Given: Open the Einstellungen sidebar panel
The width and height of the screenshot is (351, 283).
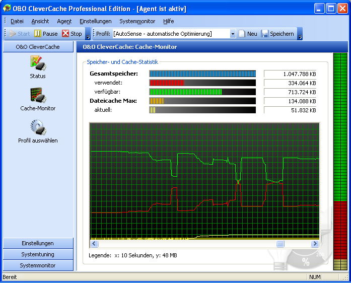Looking at the screenshot, I should click(38, 243).
